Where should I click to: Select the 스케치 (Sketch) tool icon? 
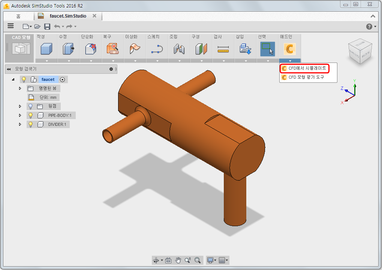(x=157, y=49)
